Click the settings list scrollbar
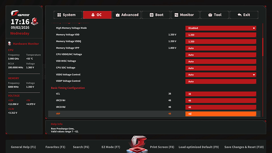The height and width of the screenshot is (153, 272). [263, 47]
